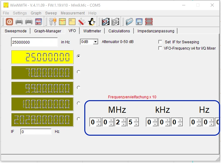
Task: Click the open folder toolbar icon
Action: click(x=129, y=22)
